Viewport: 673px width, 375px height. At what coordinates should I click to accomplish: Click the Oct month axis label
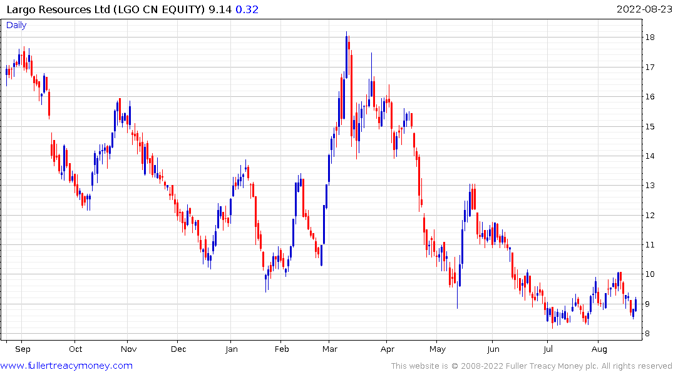[x=76, y=349]
